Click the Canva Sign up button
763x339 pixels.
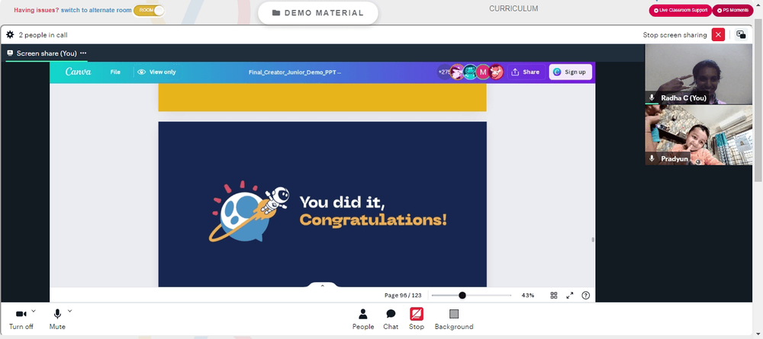[570, 72]
